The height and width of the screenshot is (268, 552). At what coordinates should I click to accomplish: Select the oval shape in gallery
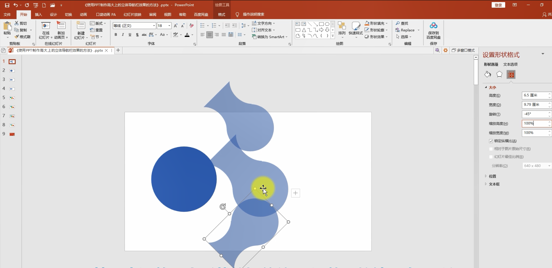point(327,24)
